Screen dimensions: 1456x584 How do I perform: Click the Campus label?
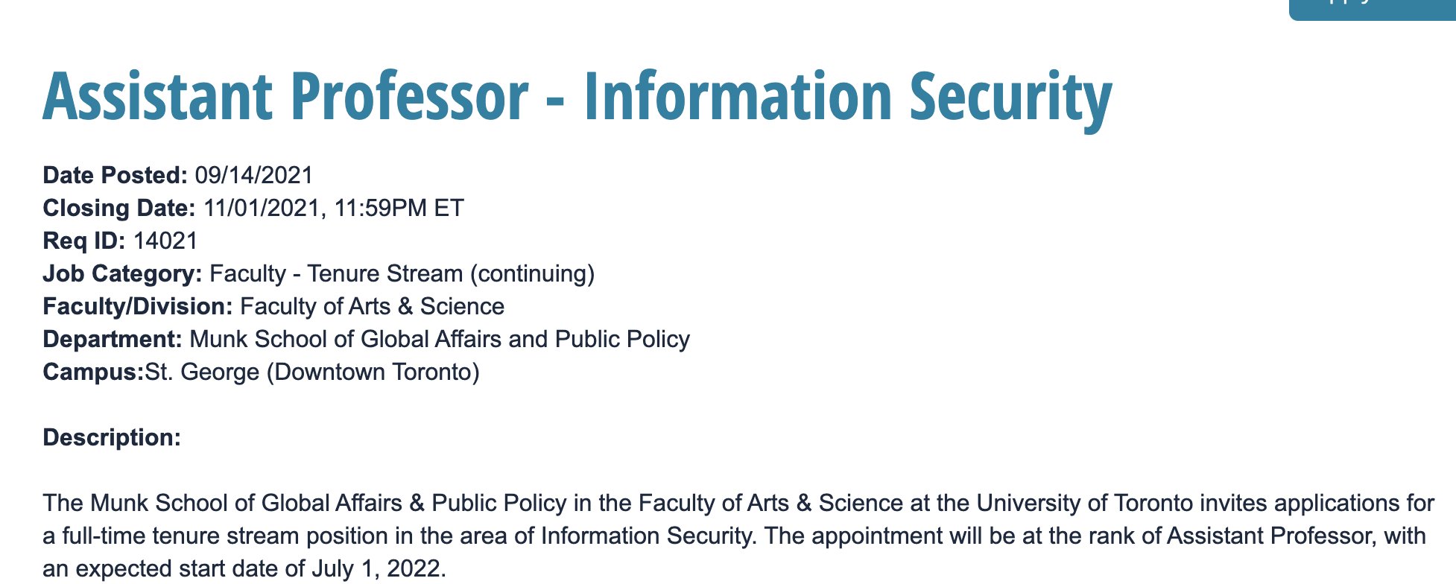(x=93, y=372)
